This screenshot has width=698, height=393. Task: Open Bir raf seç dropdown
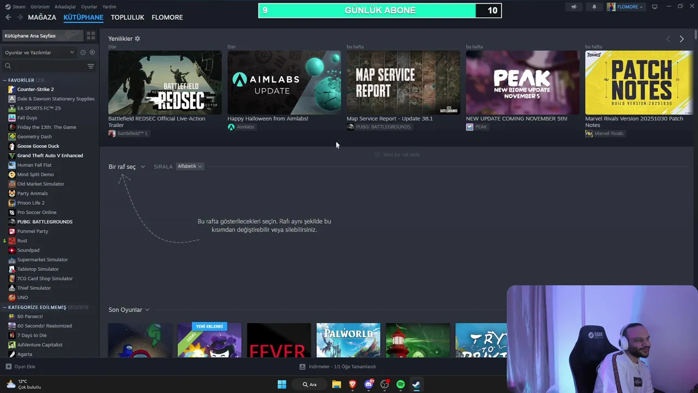click(x=127, y=166)
